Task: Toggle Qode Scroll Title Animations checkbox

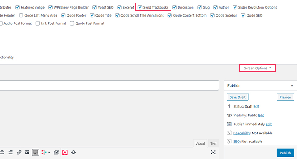Action: click(x=118, y=15)
